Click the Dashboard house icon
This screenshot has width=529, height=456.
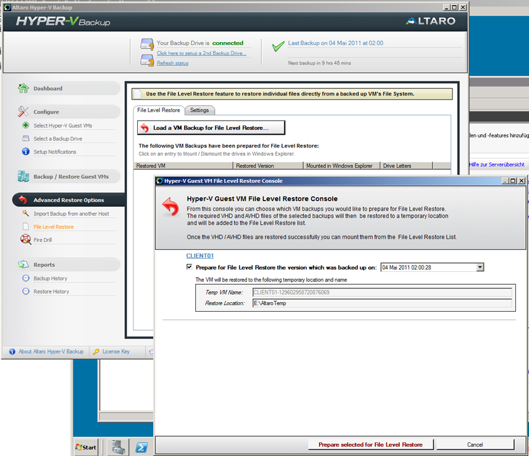tap(23, 88)
